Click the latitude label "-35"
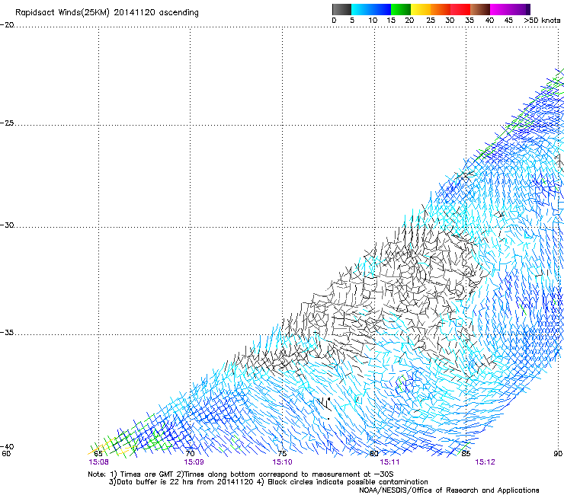This screenshot has height=495, width=564. click(6, 333)
